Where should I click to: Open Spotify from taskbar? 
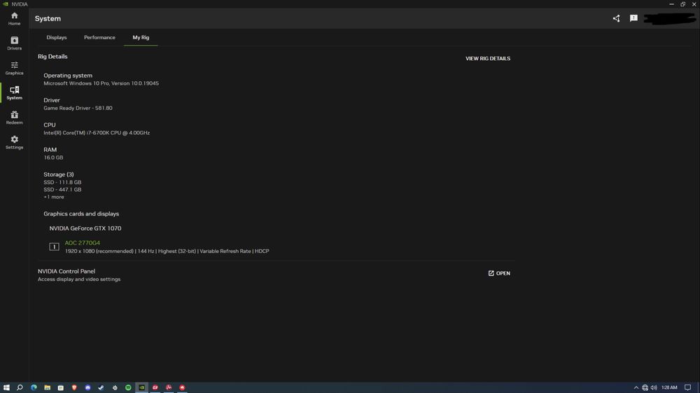pos(128,387)
